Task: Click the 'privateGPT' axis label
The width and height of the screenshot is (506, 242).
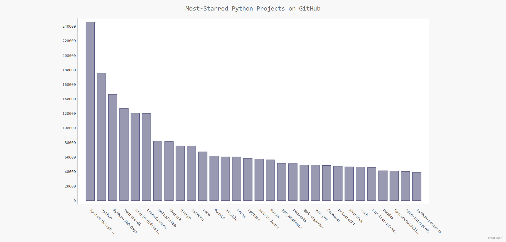Action: (347, 217)
